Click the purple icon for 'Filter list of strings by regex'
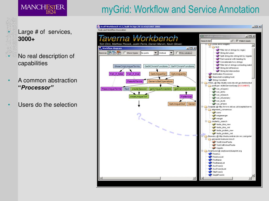This screenshot has width=269, height=201. click(x=218, y=50)
